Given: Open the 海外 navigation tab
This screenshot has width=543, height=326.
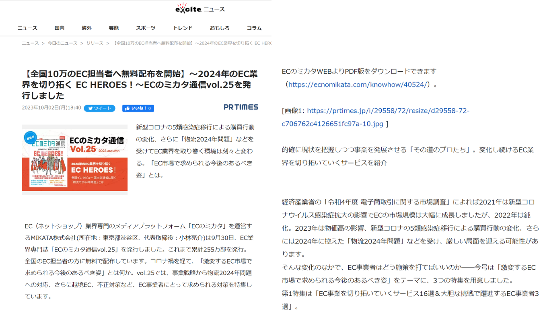Looking at the screenshot, I should click(86, 28).
